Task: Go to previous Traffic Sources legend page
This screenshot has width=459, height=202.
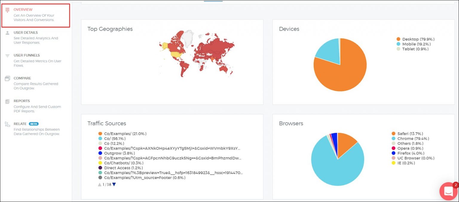Action: pos(100,185)
